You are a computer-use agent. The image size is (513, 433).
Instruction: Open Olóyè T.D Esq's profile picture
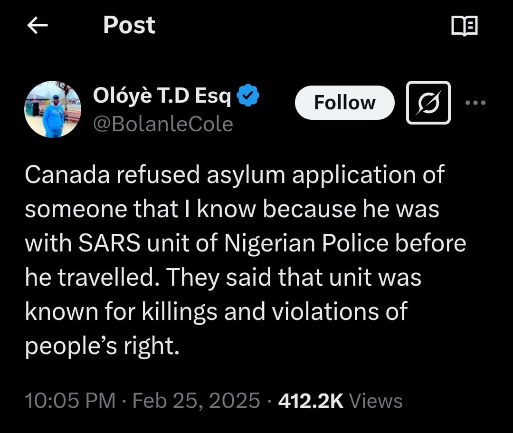[52, 109]
